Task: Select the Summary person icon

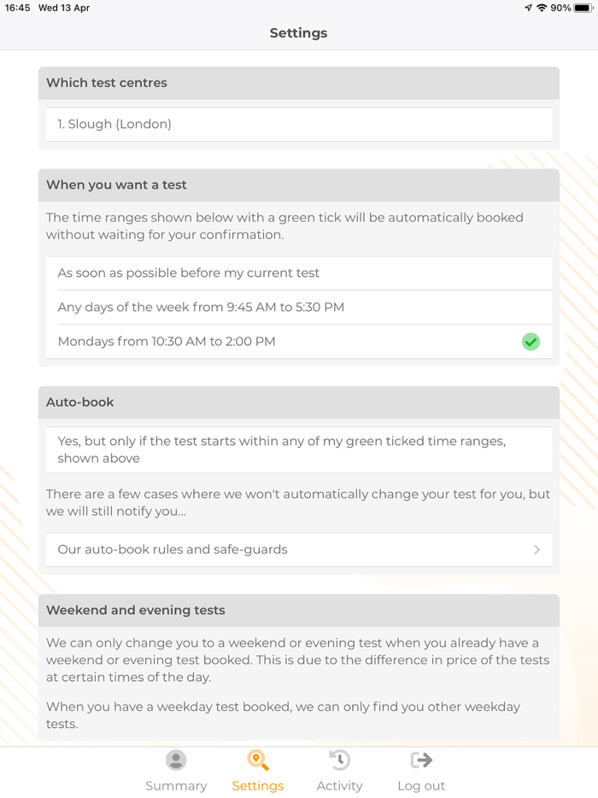Action: tap(176, 759)
